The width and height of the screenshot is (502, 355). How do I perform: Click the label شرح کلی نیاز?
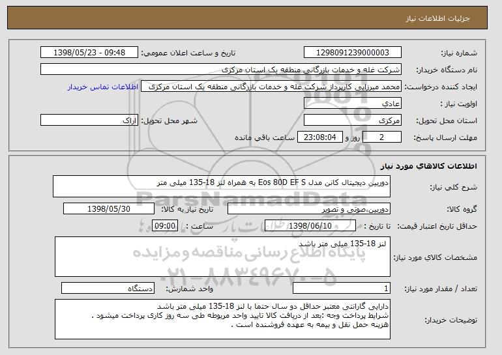[454, 188]
